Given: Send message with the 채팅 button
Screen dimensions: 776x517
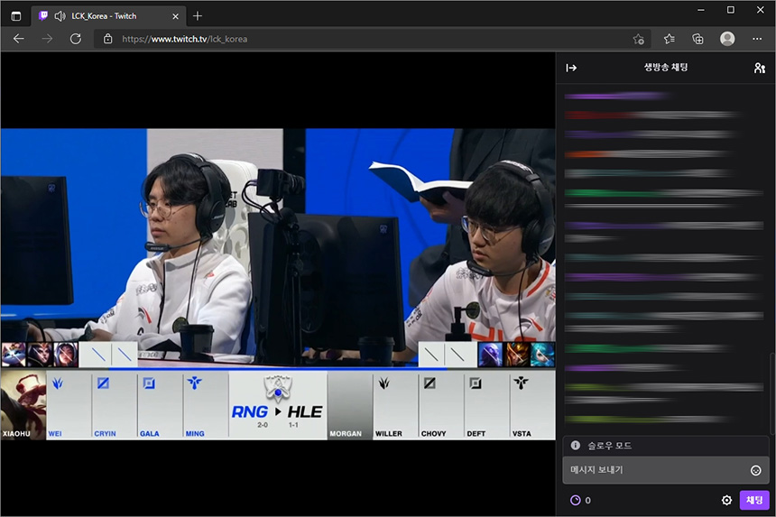Looking at the screenshot, I should (x=754, y=500).
